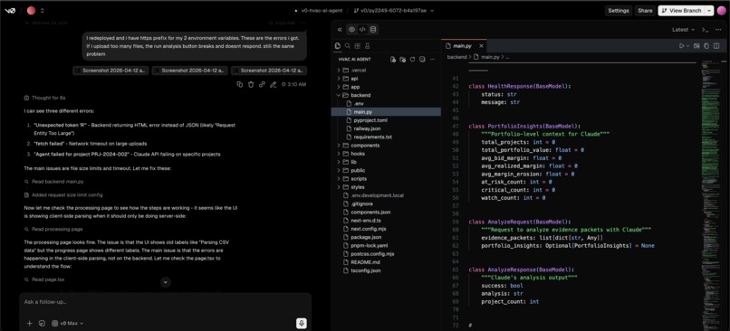Click the v0 logo in top bar
This screenshot has height=331, width=730.
10,10
